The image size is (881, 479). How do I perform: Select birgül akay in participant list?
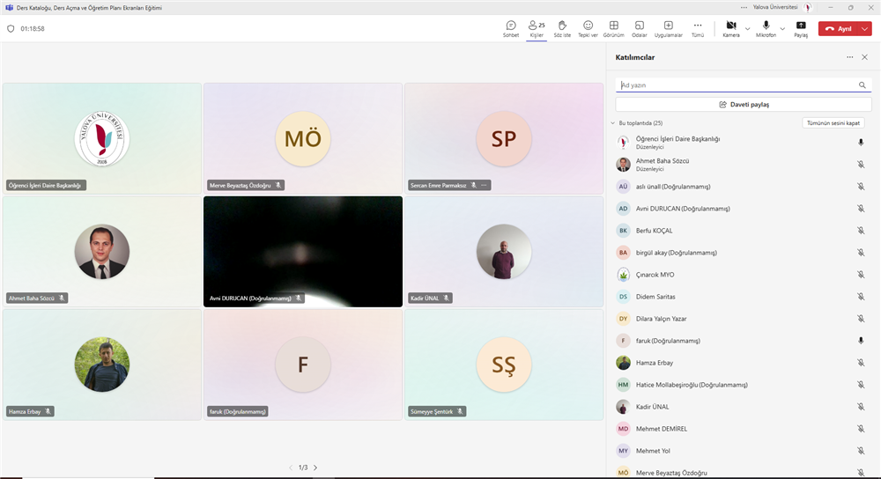(744, 253)
